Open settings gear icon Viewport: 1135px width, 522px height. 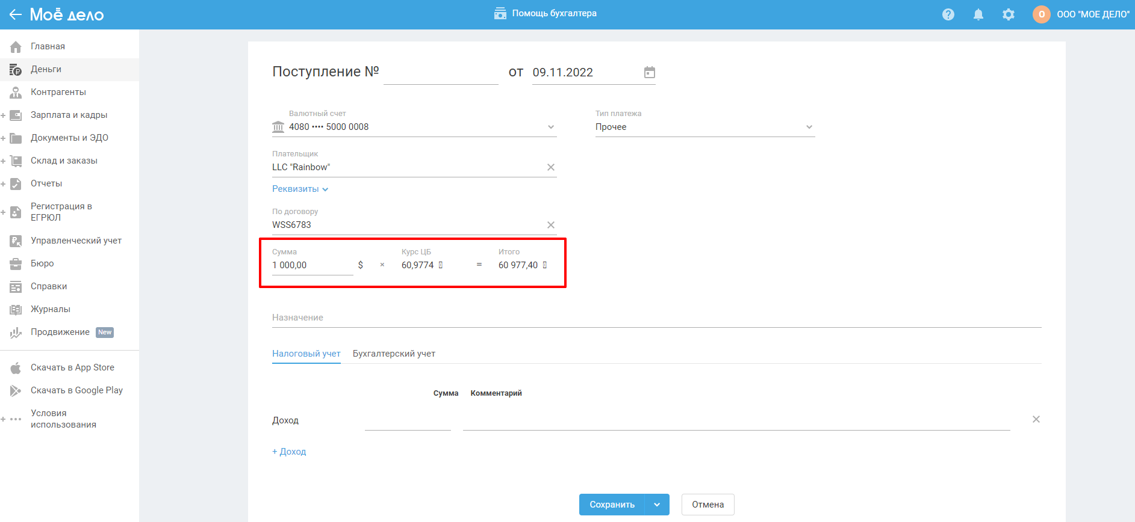pyautogui.click(x=1008, y=14)
